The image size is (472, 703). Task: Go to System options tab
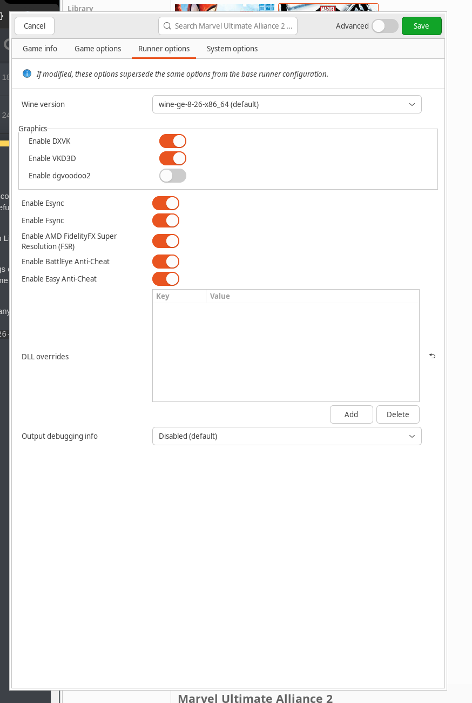(232, 49)
